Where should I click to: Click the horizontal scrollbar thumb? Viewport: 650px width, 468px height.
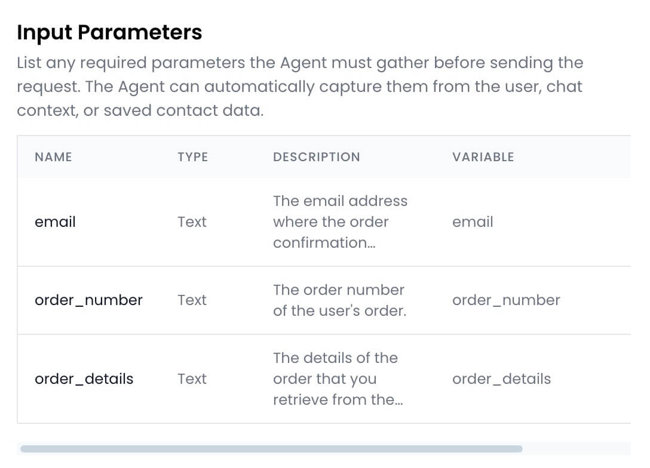(x=271, y=449)
